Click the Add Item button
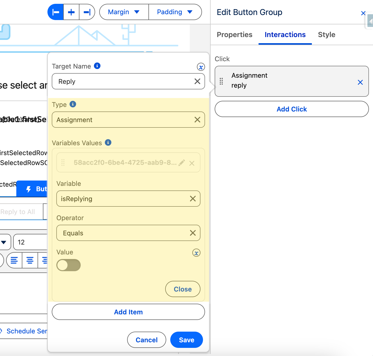 point(128,312)
